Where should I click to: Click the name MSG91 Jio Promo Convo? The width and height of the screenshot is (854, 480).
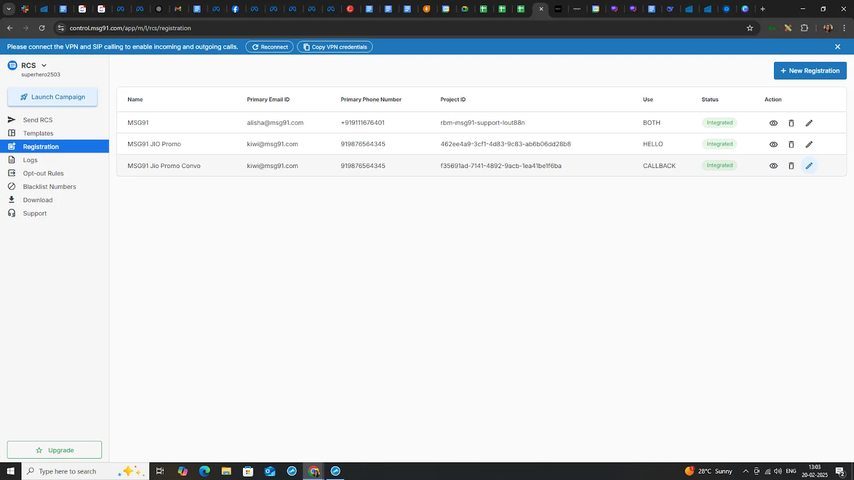164,166
